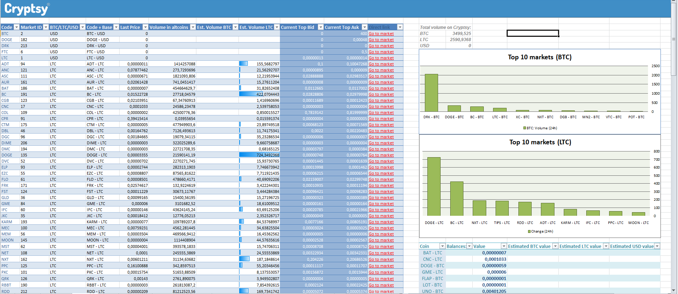Select the DOGE - LTC bar in LTC chart
678x294 pixels.
(x=434, y=186)
